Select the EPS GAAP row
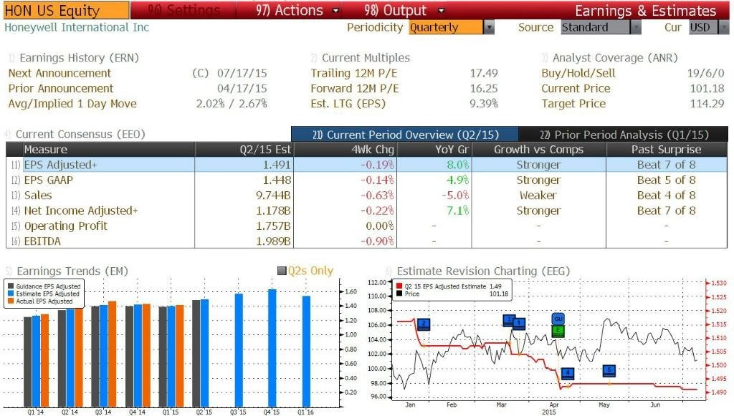Viewport: 734px width, 416px height. (x=366, y=180)
